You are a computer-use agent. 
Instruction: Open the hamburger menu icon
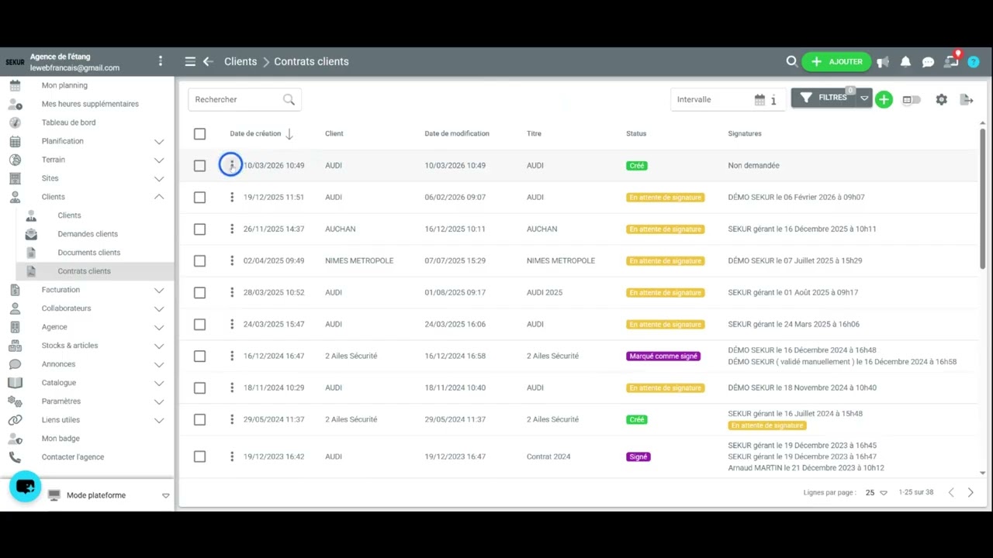(190, 62)
